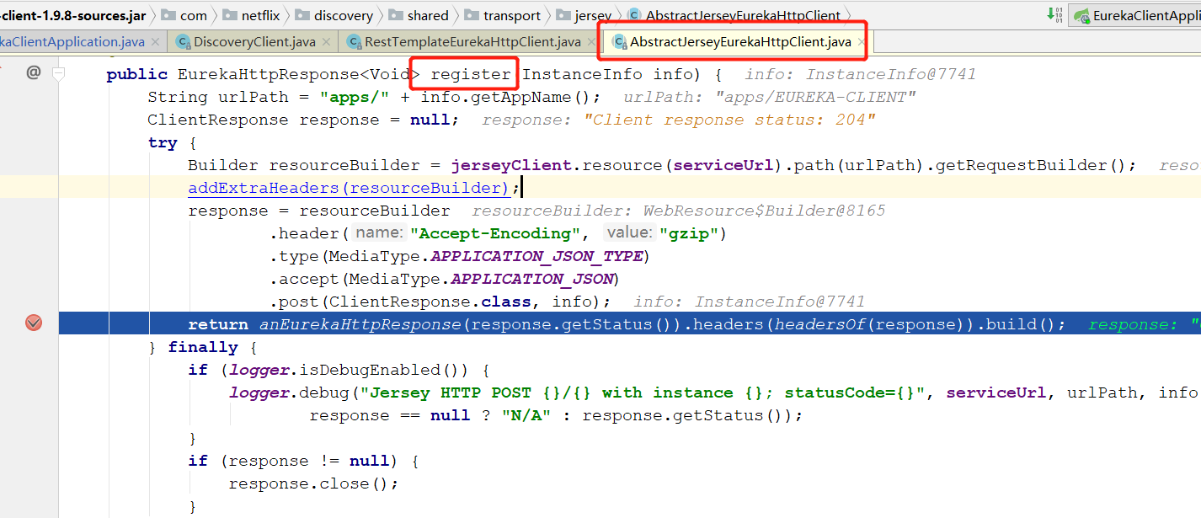Screen dimensions: 1201x518
Task: Click the transport folder breadcrumb
Action: 504,15
